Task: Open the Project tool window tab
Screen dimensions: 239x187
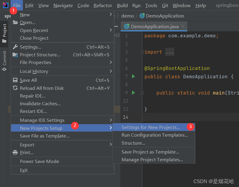Action: 4,34
